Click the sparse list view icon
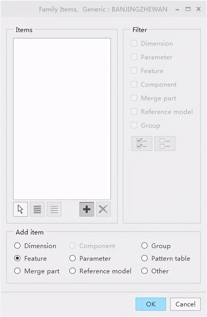 [54, 209]
